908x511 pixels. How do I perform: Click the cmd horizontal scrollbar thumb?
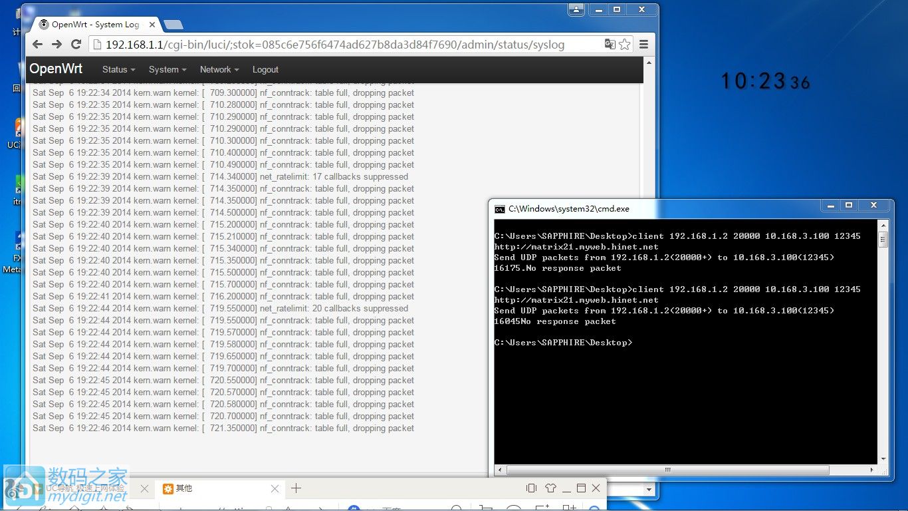667,470
